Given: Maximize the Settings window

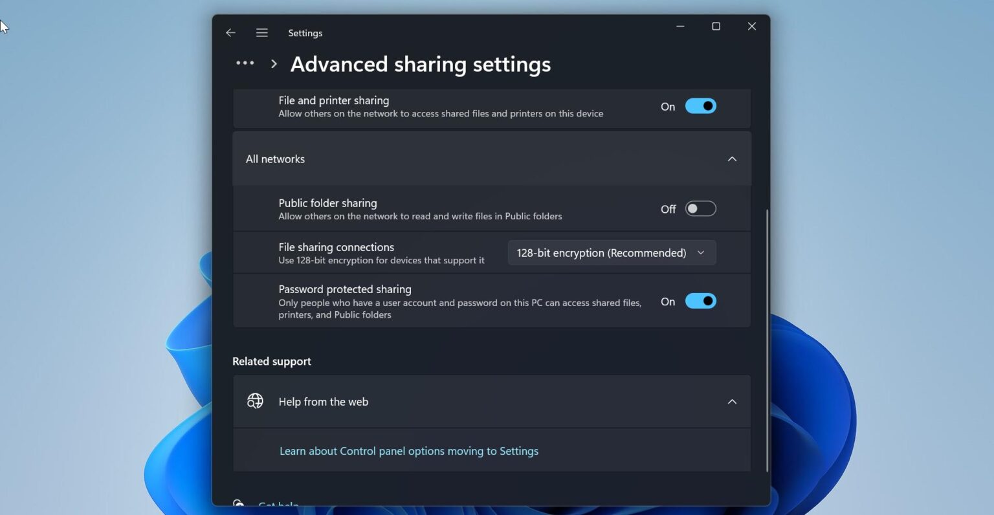Looking at the screenshot, I should point(716,27).
